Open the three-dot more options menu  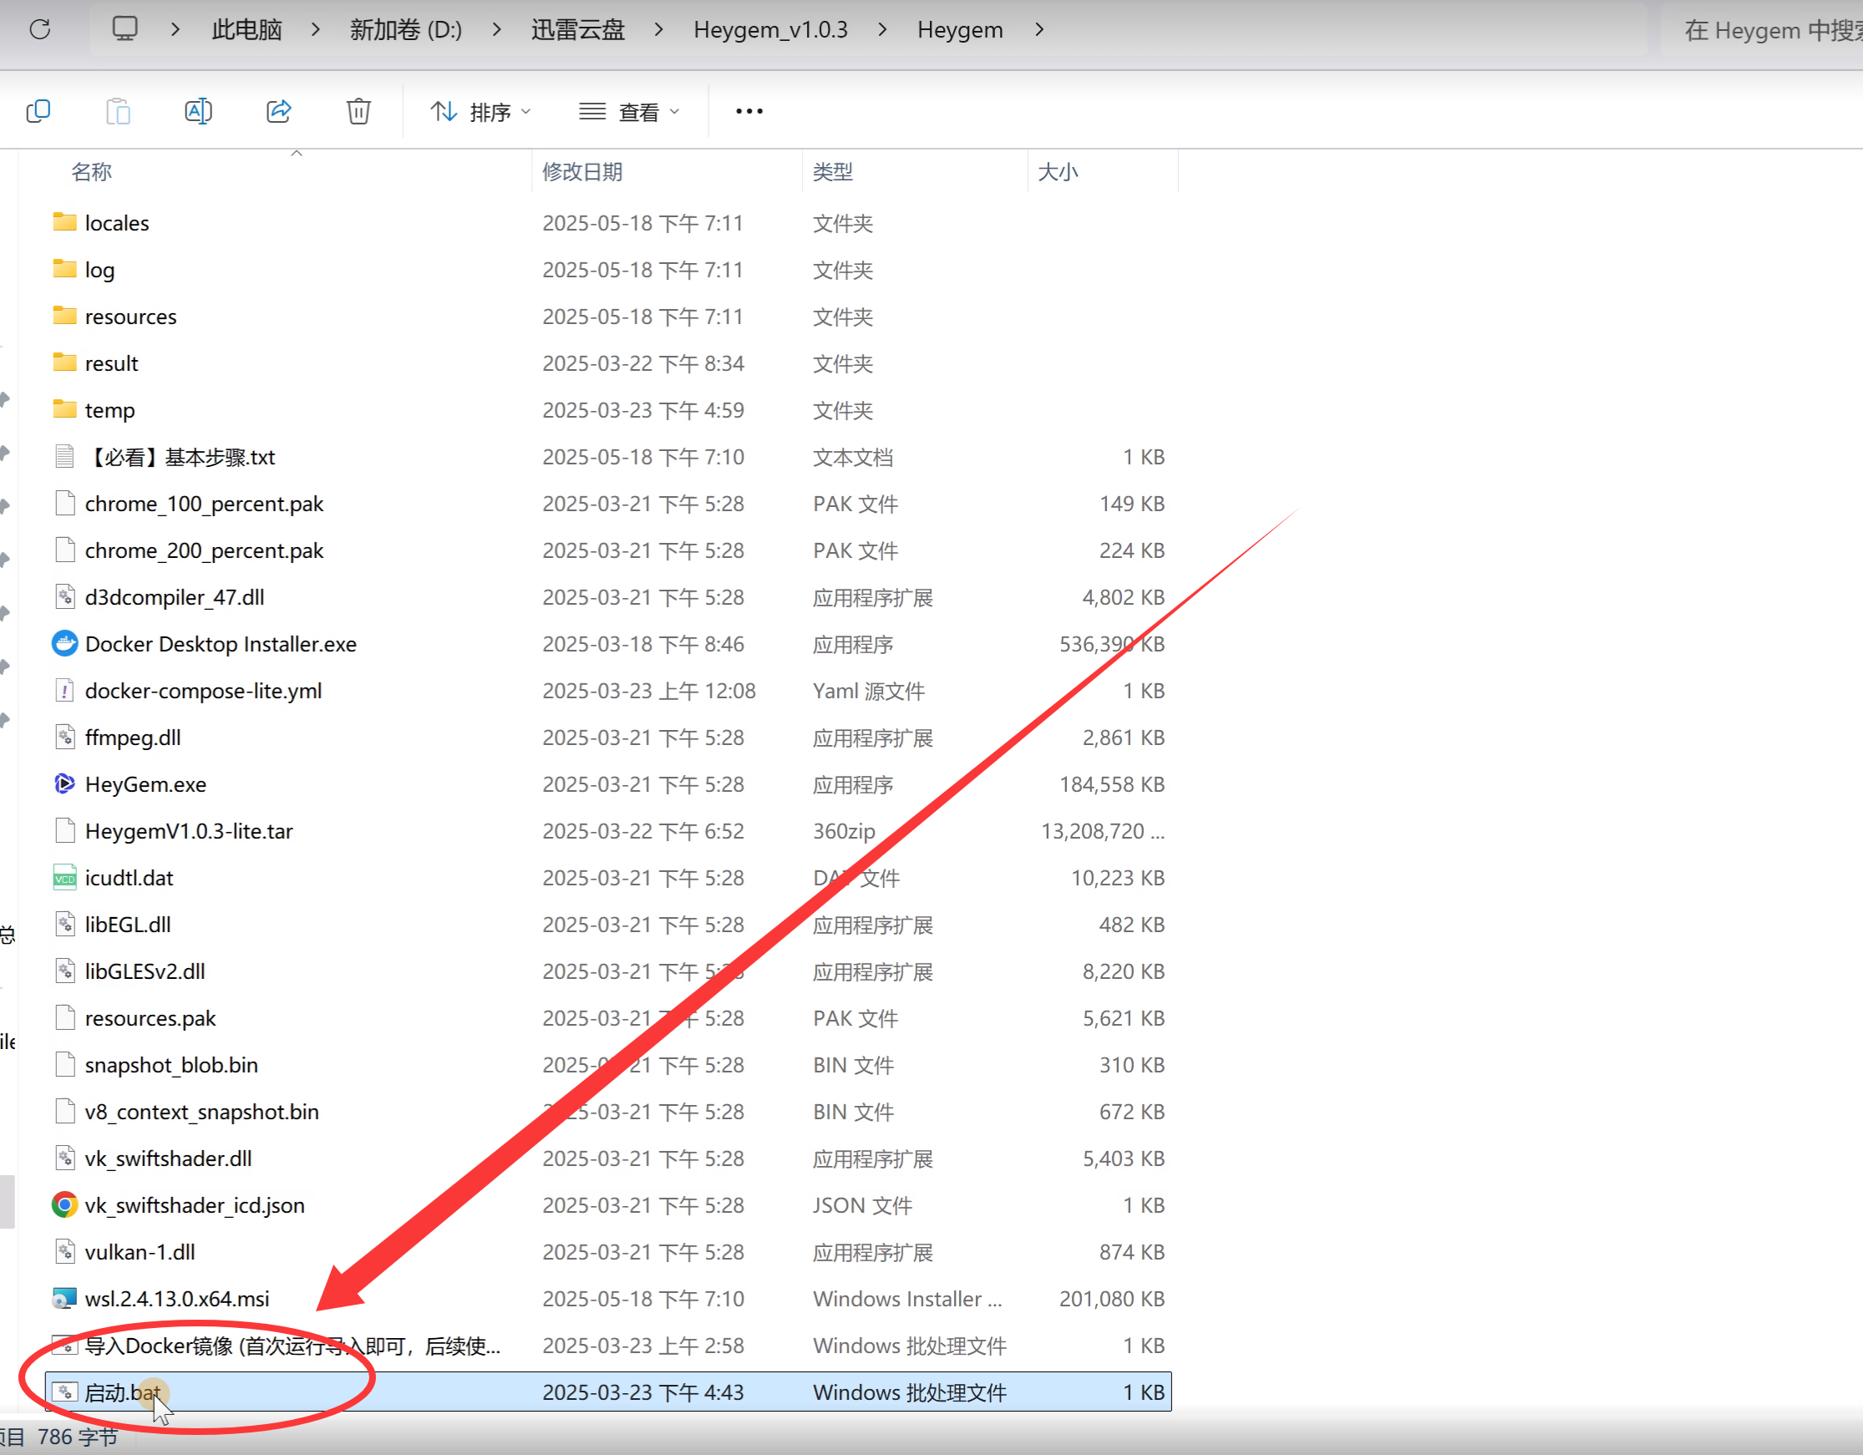(x=749, y=111)
